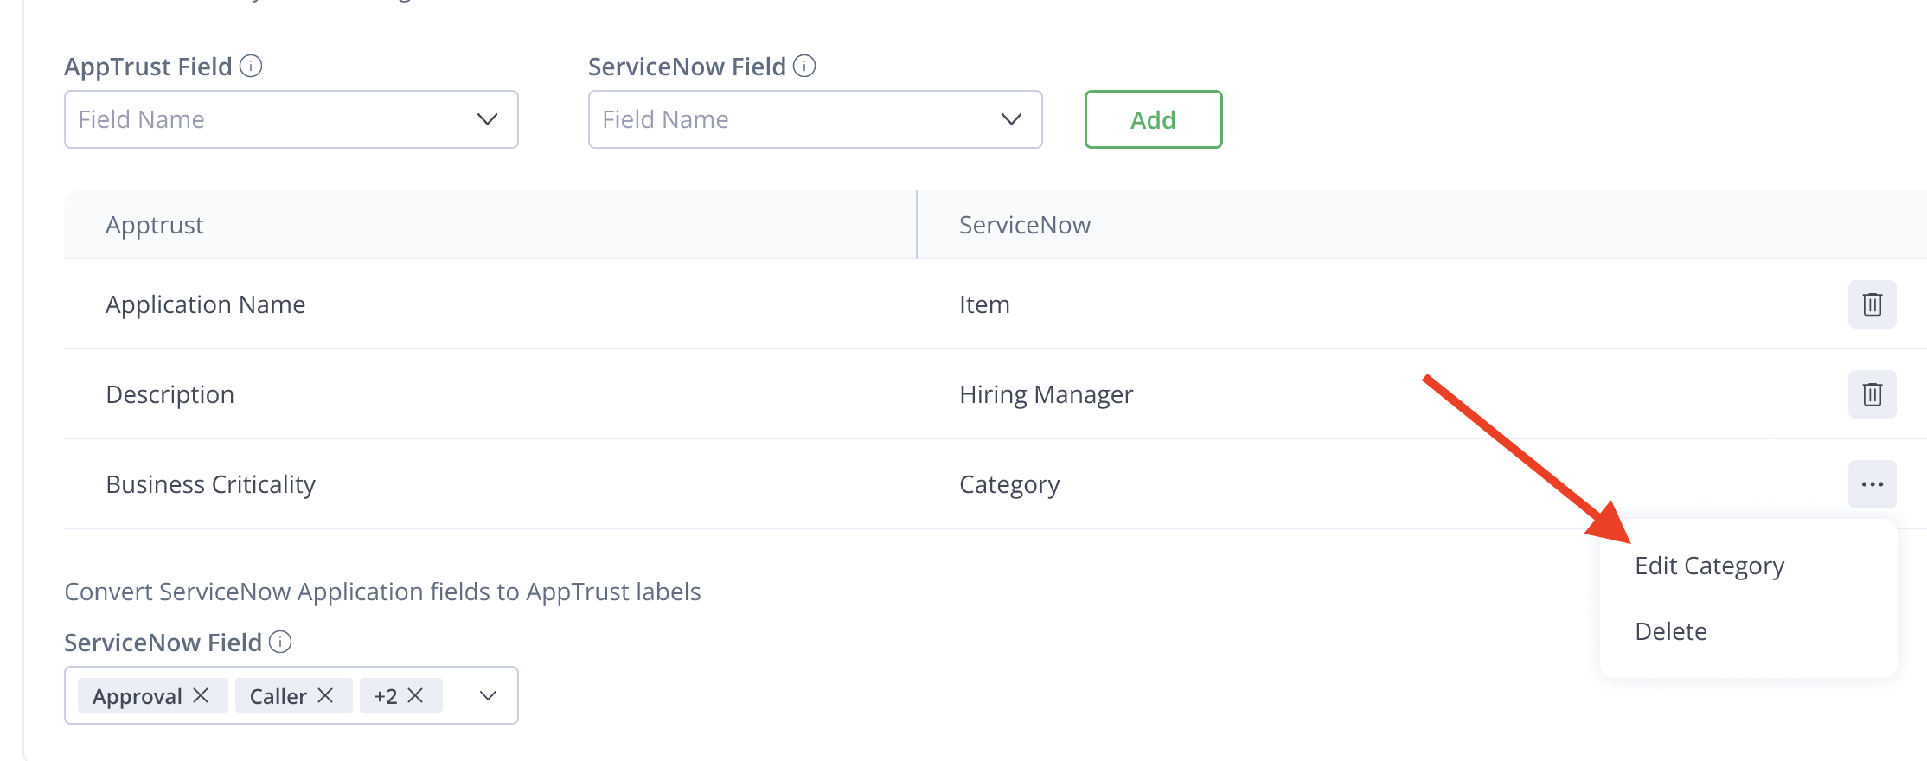Show info tooltip beside top ServiceNow Field
The image size is (1927, 761).
click(x=804, y=66)
